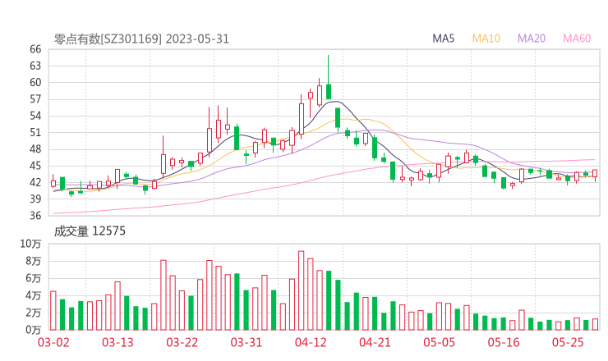Viewport: 608px width, 361px height.
Task: Click the 60 price axis label
Action: pyautogui.click(x=35, y=83)
